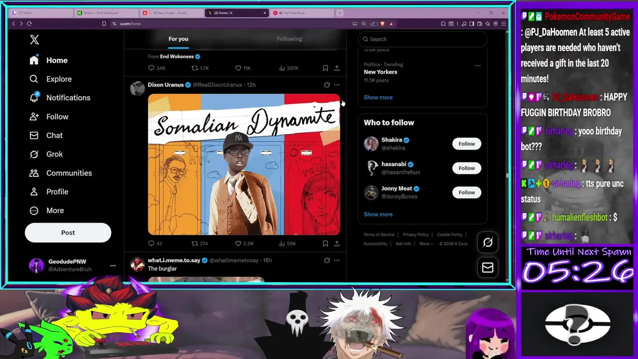Open the X logo home link

click(x=34, y=40)
